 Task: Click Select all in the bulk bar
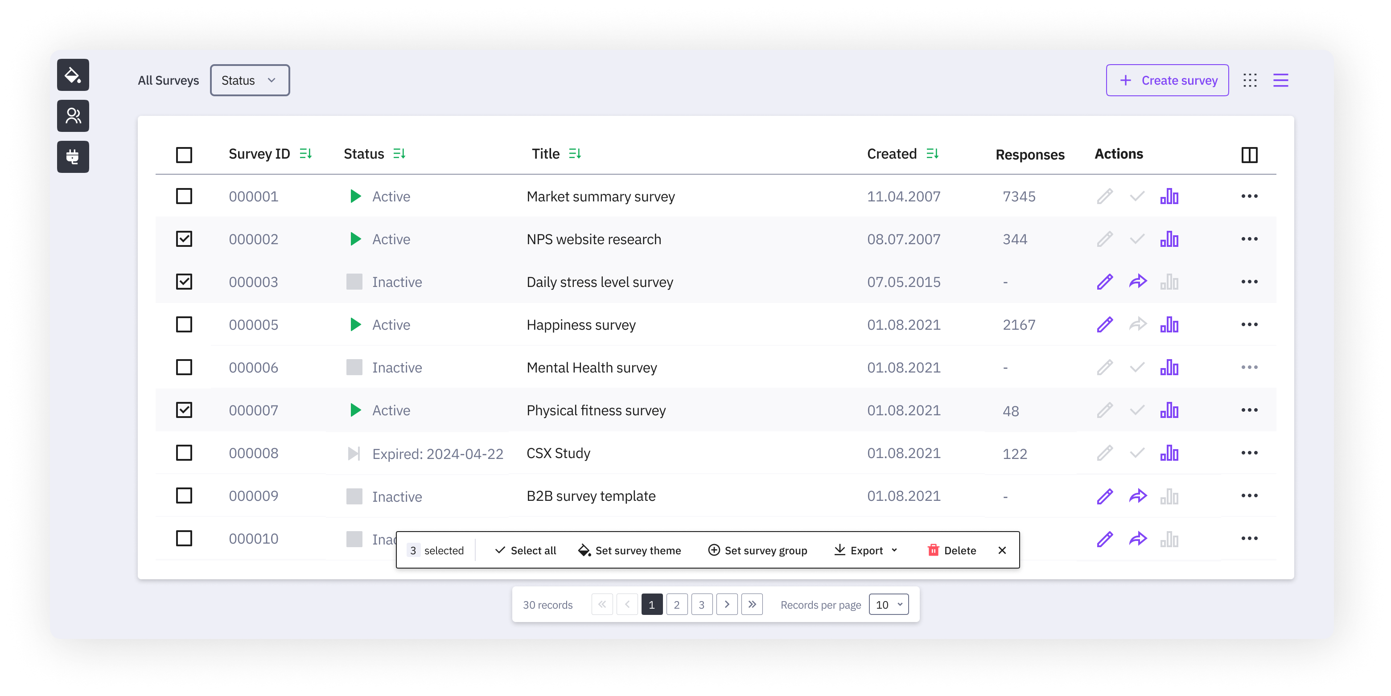(525, 550)
